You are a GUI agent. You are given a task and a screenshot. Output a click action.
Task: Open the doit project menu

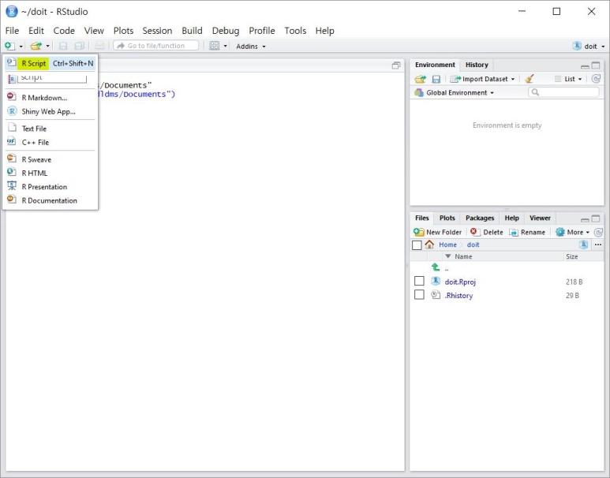[x=589, y=47]
